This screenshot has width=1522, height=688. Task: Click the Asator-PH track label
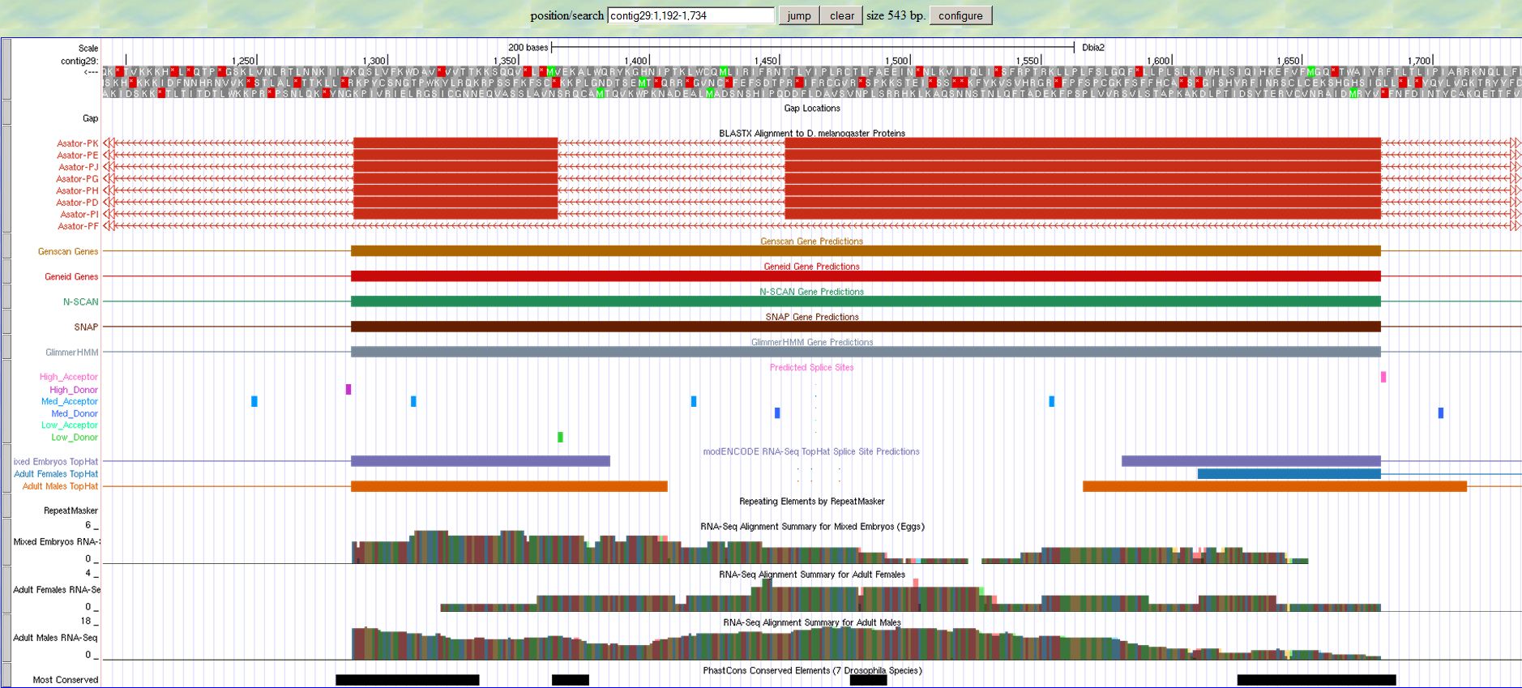tap(78, 191)
